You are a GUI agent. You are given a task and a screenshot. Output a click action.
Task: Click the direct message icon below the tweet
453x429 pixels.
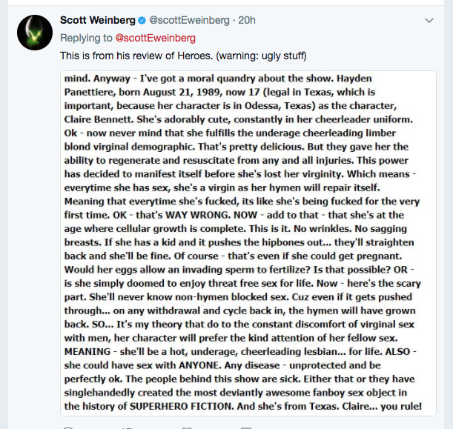[246, 427]
